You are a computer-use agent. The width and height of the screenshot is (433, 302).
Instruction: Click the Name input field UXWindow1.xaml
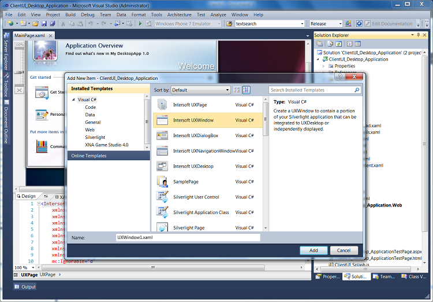pyautogui.click(x=188, y=238)
